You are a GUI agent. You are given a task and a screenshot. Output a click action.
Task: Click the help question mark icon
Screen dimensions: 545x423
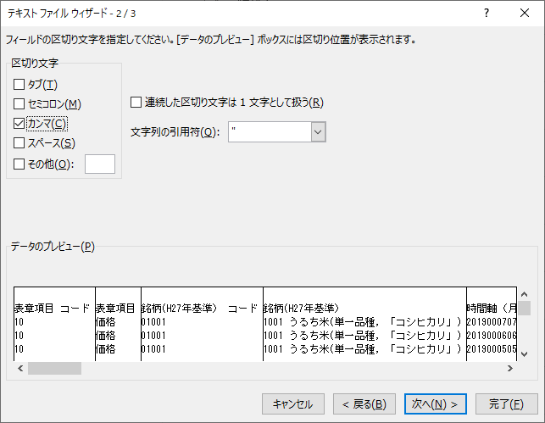click(x=486, y=14)
